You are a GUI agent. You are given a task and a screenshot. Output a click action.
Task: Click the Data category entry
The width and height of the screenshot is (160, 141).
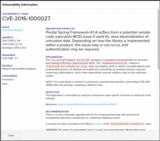5,84
